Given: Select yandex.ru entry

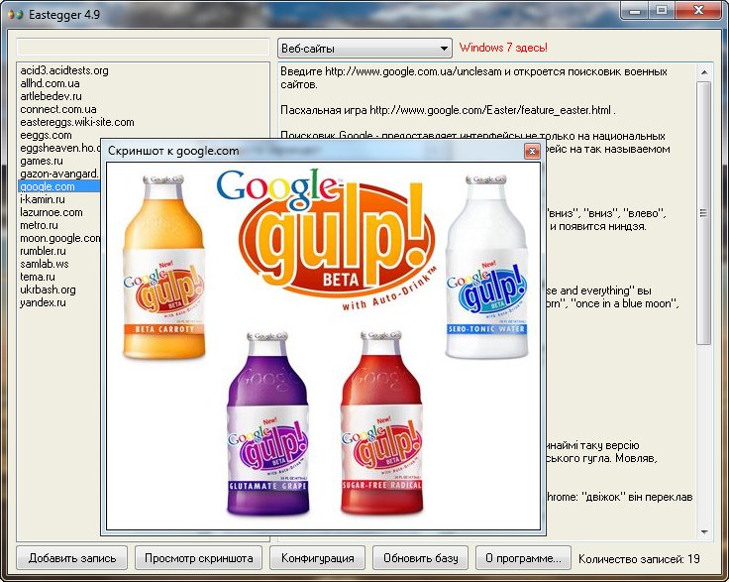Looking at the screenshot, I should coord(43,302).
